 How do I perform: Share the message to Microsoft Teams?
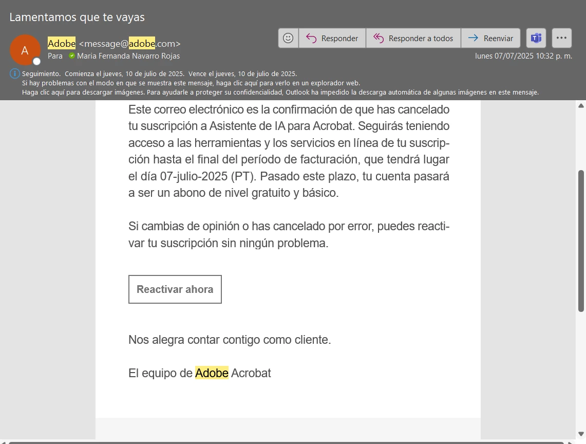click(536, 38)
